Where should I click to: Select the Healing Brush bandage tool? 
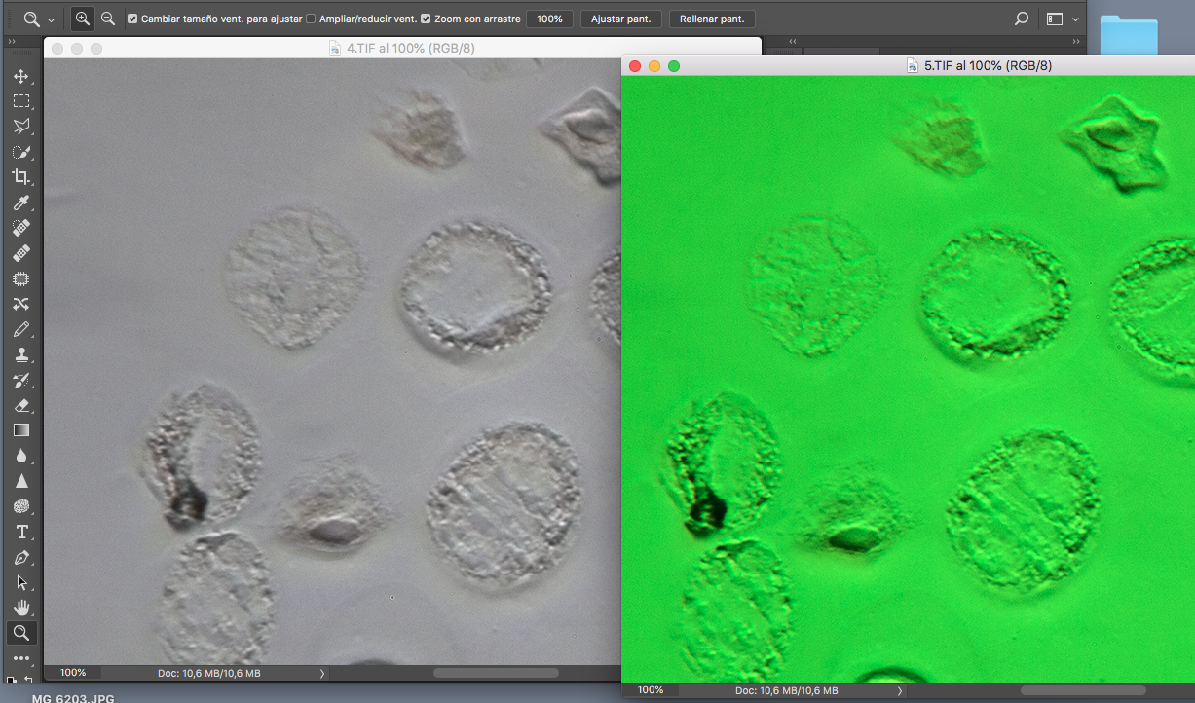(x=21, y=253)
